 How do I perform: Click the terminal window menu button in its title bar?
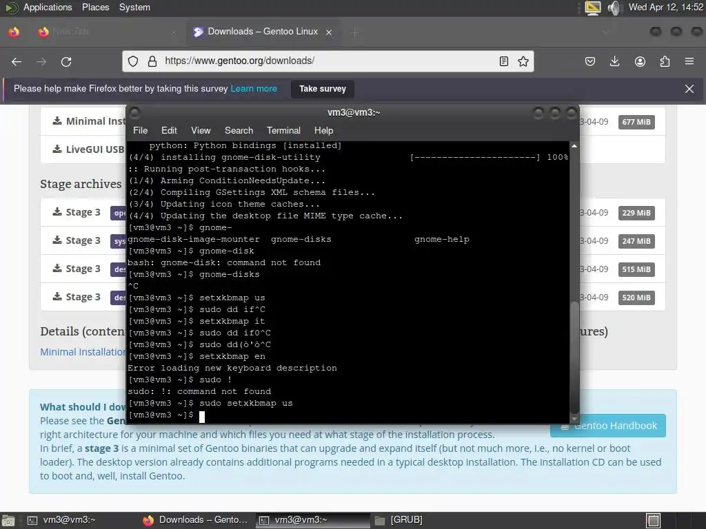tap(134, 112)
